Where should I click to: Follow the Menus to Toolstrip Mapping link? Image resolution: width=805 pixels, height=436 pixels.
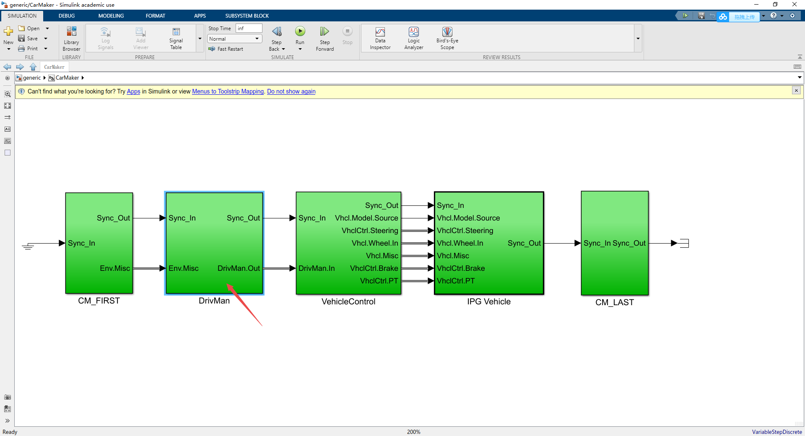coord(228,91)
